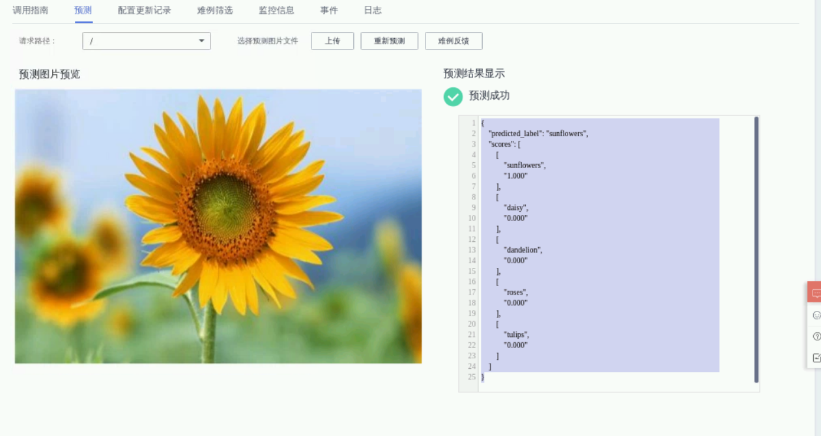This screenshot has height=436, width=821.
Task: Click the "1.000" score value
Action: click(515, 176)
